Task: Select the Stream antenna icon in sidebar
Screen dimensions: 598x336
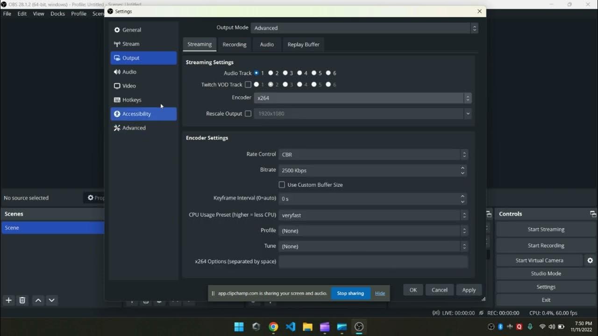Action: click(117, 44)
